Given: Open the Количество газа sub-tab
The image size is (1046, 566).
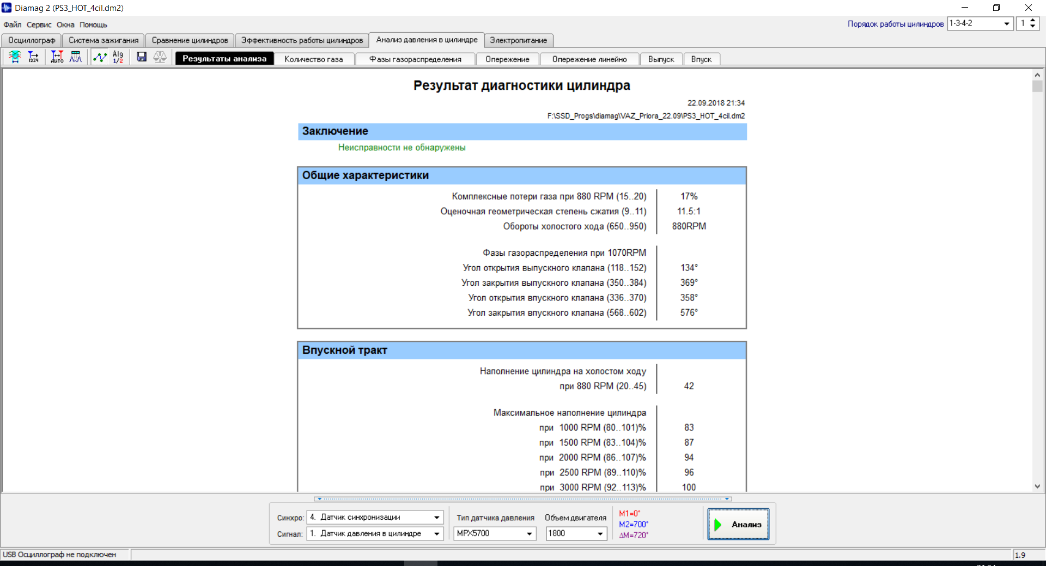Looking at the screenshot, I should coord(314,59).
